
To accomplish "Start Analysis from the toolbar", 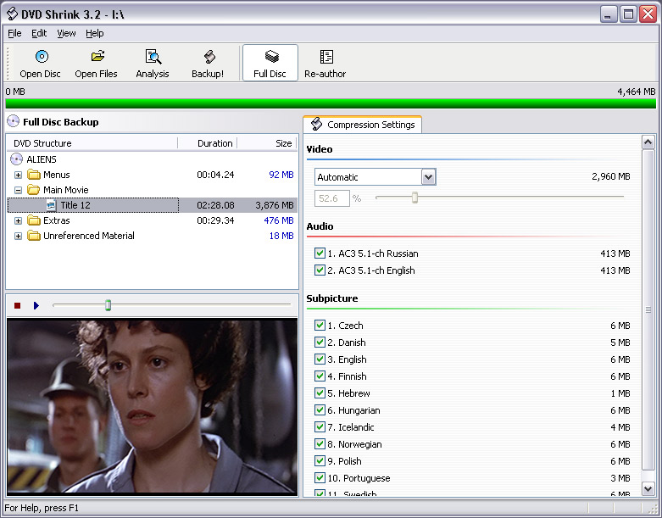I will click(153, 64).
